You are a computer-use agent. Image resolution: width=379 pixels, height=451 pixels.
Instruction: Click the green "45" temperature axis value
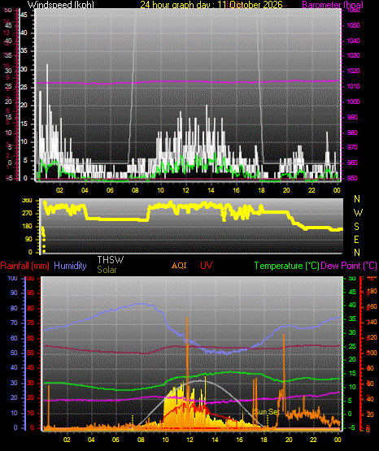click(x=352, y=292)
